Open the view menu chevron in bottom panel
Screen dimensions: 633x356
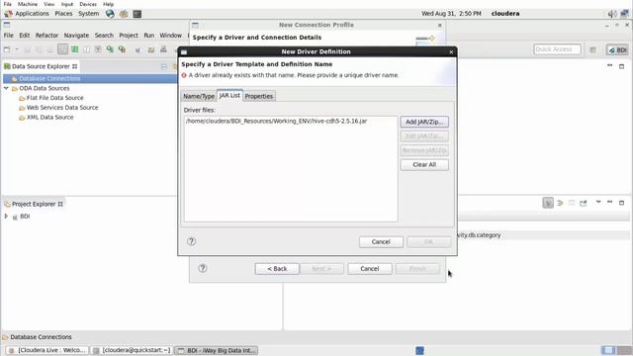598,202
